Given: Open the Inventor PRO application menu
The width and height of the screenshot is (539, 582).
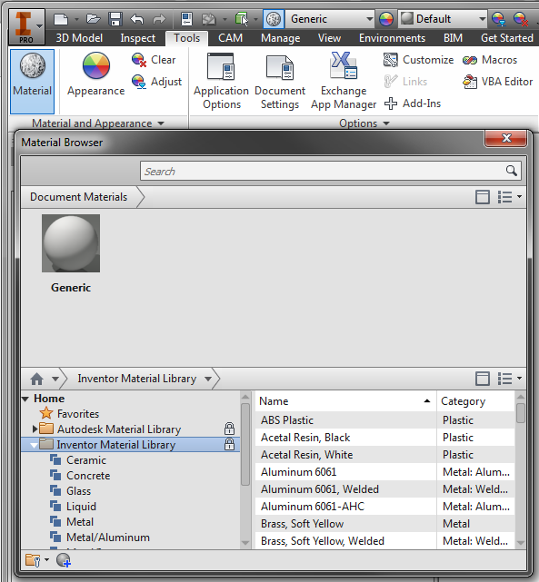Looking at the screenshot, I should (x=26, y=26).
